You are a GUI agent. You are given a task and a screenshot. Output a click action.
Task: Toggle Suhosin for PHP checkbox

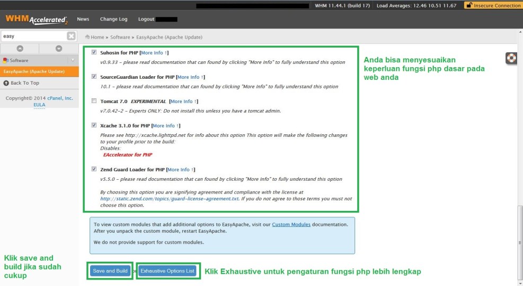[94, 52]
